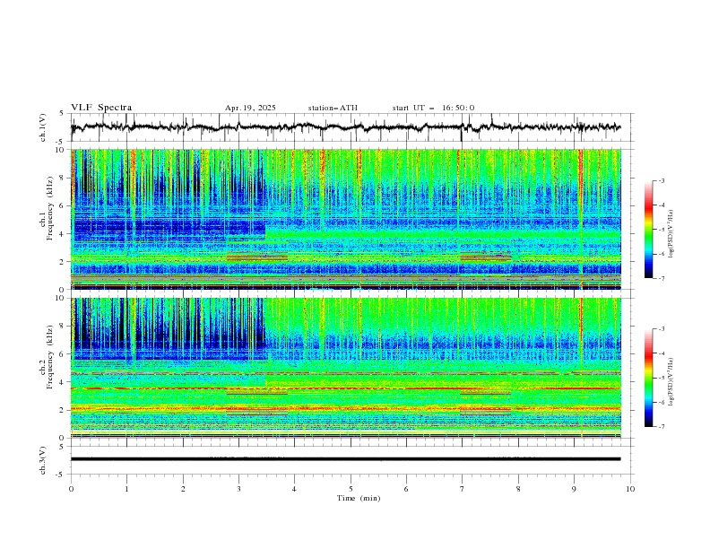
Task: Click the '-7' label on lower colorbar
Action: click(x=661, y=427)
